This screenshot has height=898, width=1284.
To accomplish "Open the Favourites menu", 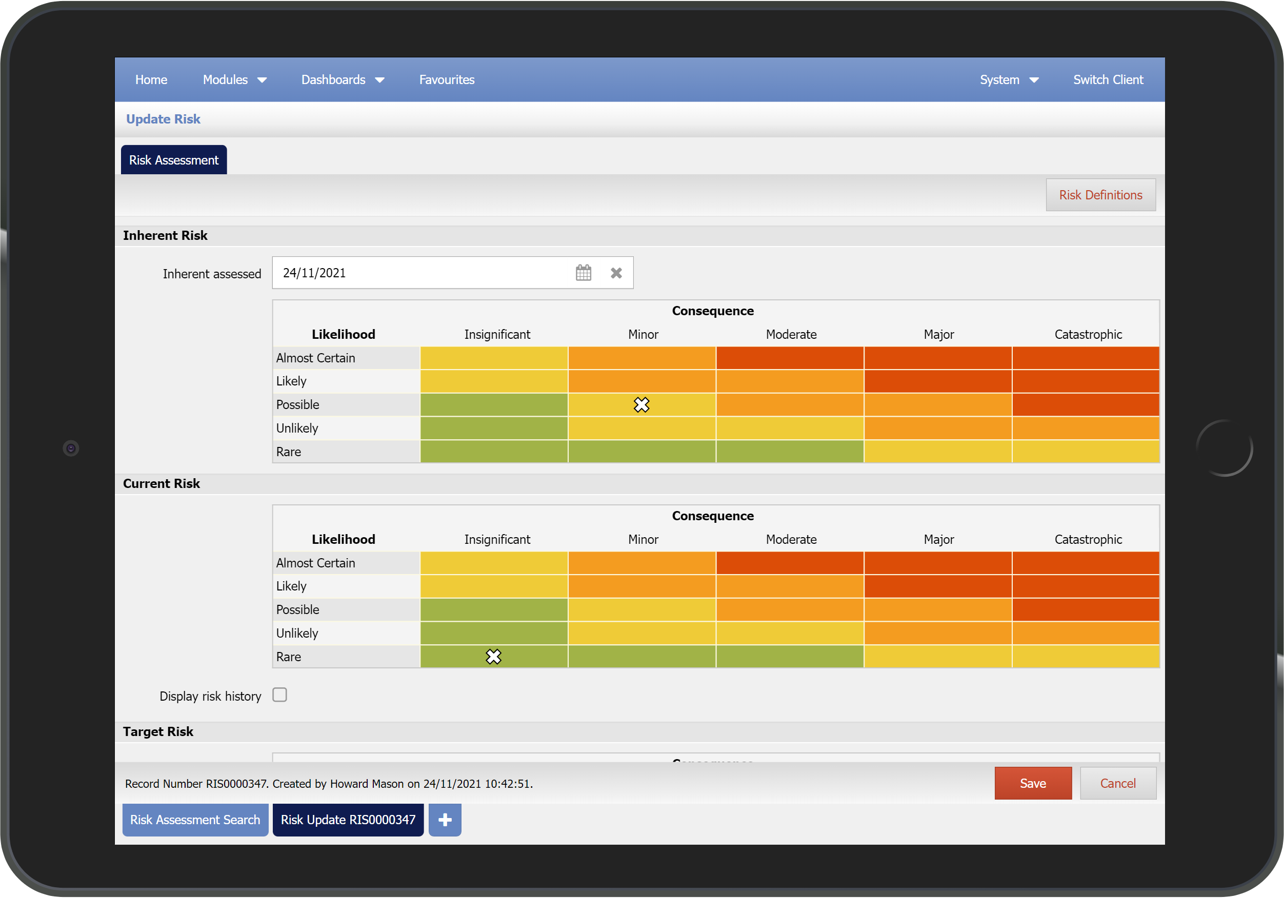I will pos(446,79).
